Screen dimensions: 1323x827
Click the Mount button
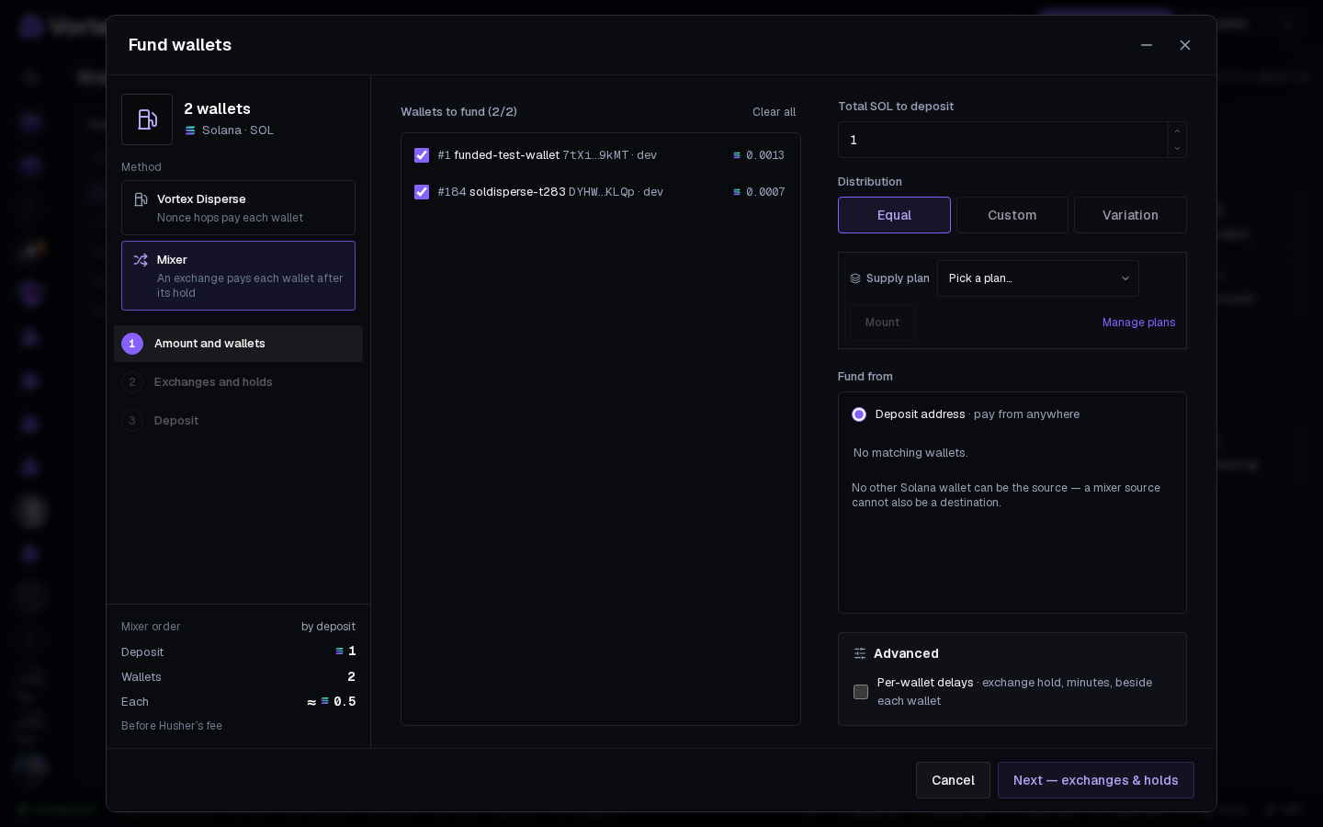882,323
